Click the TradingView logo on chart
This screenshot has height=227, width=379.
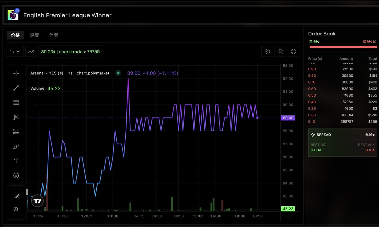[x=37, y=201]
